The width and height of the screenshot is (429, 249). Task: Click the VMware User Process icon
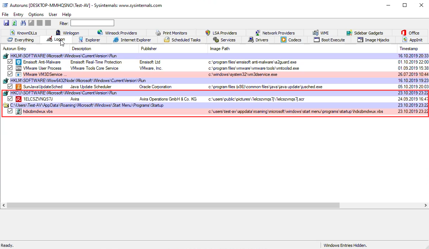19,68
